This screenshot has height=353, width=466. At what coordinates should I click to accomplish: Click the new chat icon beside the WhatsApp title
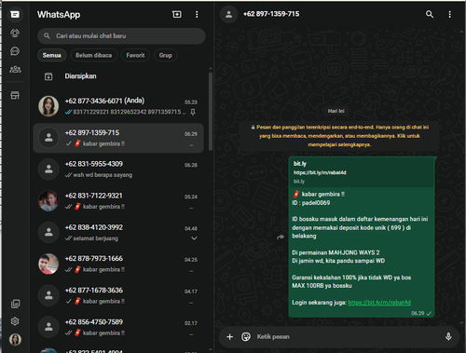click(177, 14)
